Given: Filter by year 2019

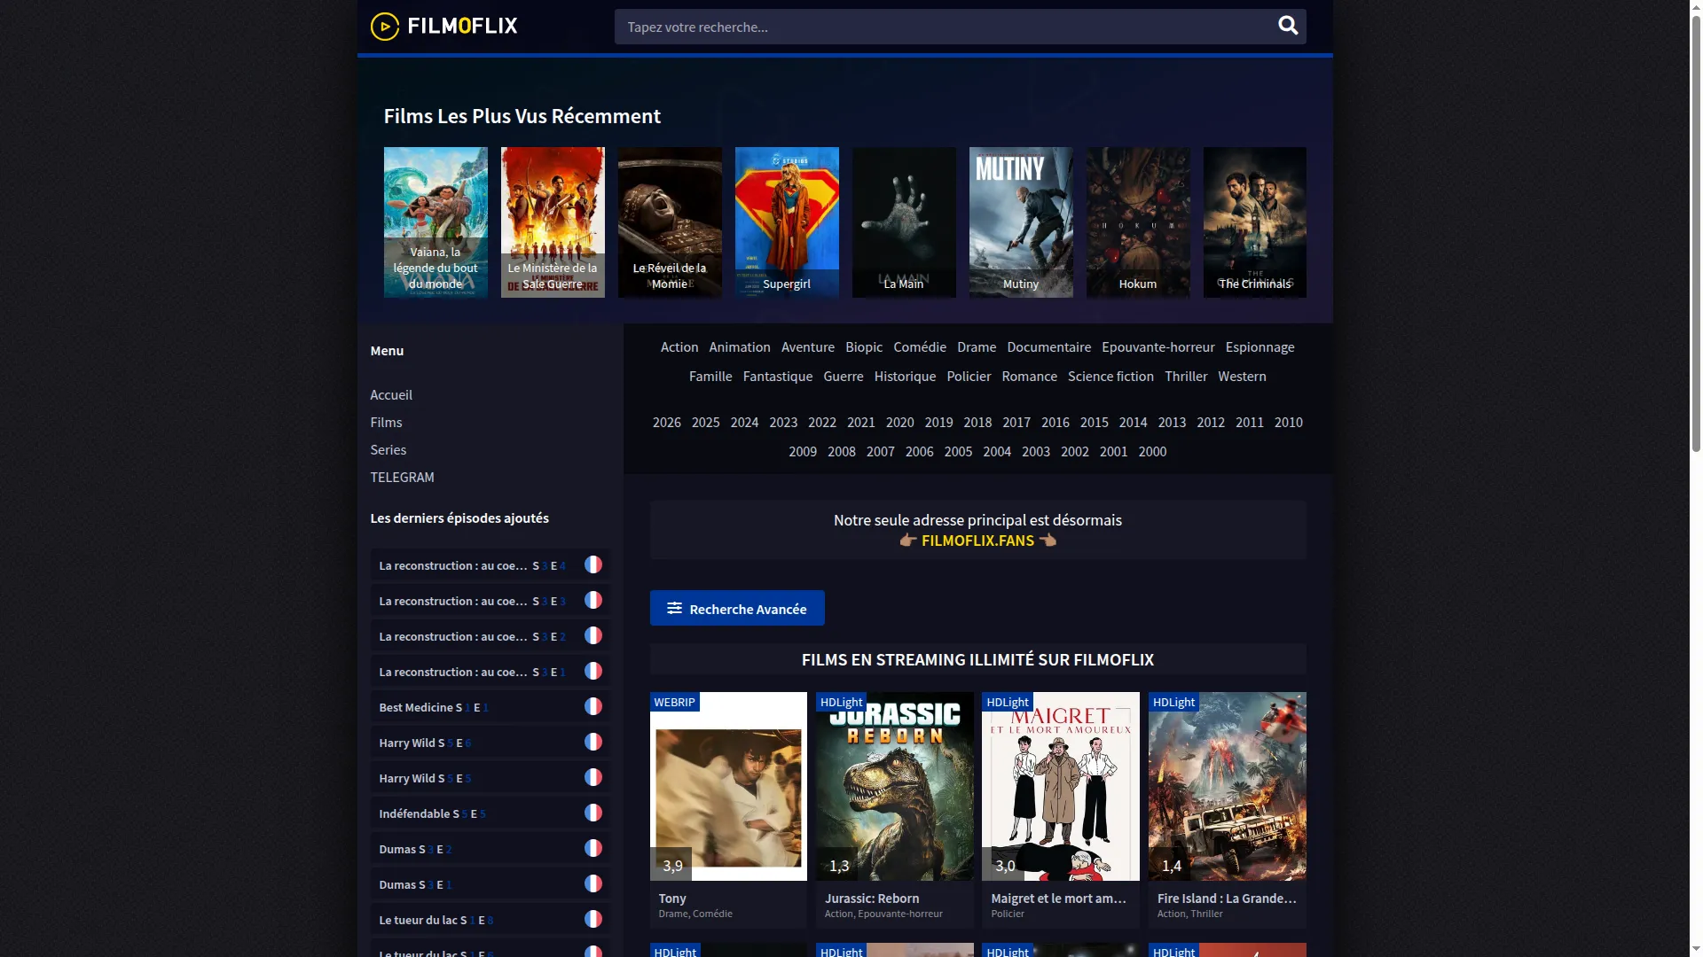Looking at the screenshot, I should point(938,422).
